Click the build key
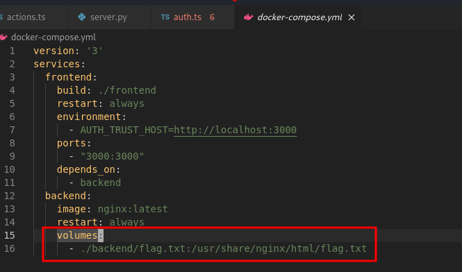The image size is (462, 272). tap(72, 90)
